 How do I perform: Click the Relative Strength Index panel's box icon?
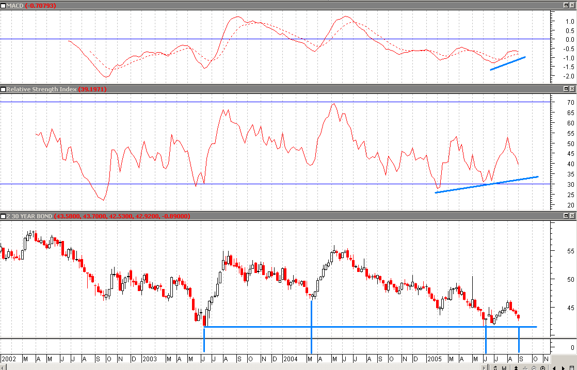coord(3,89)
